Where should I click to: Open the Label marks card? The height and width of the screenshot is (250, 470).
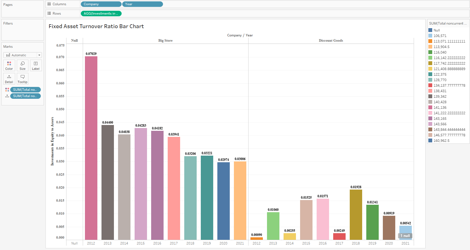point(36,65)
